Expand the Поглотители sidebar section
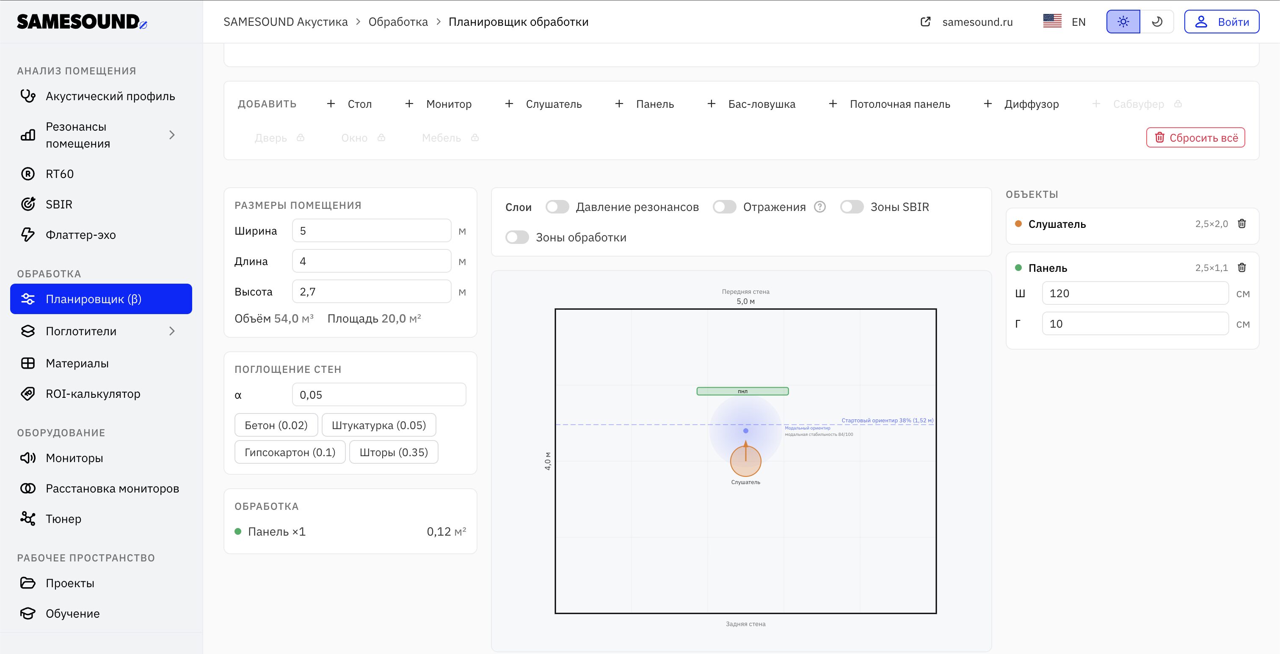This screenshot has width=1280, height=654. tap(172, 331)
